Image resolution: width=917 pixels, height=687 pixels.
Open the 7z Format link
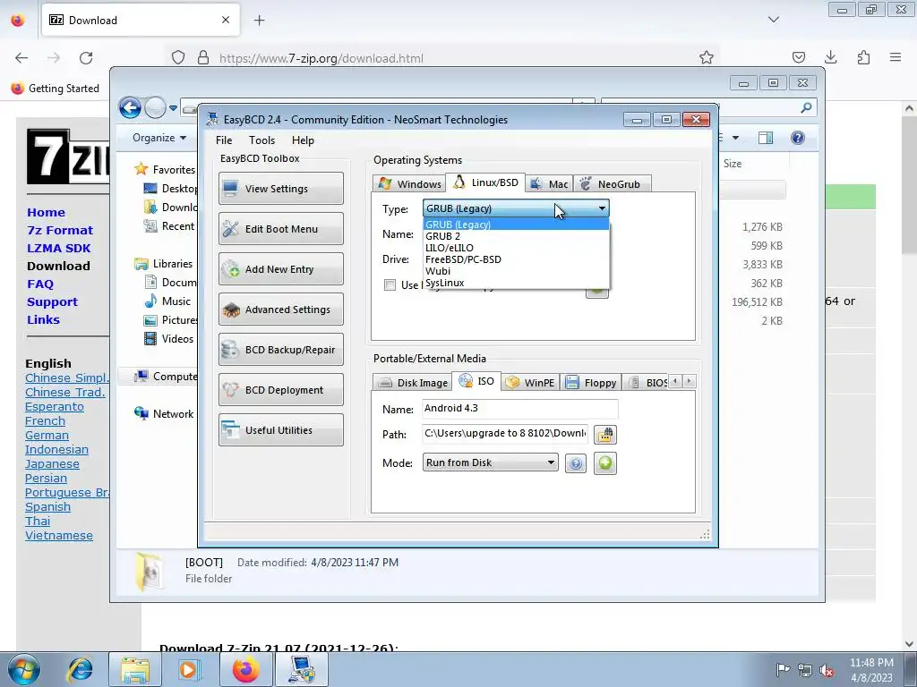click(x=60, y=230)
